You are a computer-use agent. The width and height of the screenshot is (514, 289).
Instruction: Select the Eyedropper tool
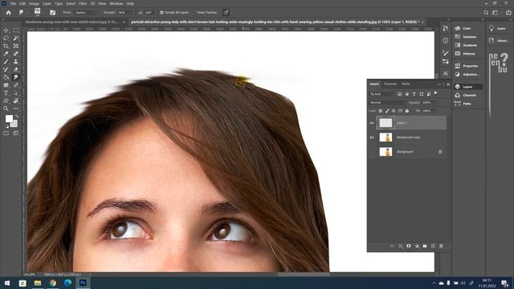pos(6,54)
